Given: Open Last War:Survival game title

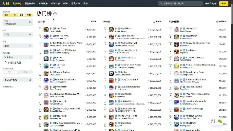Looking at the screenshot, I should tap(128, 50).
